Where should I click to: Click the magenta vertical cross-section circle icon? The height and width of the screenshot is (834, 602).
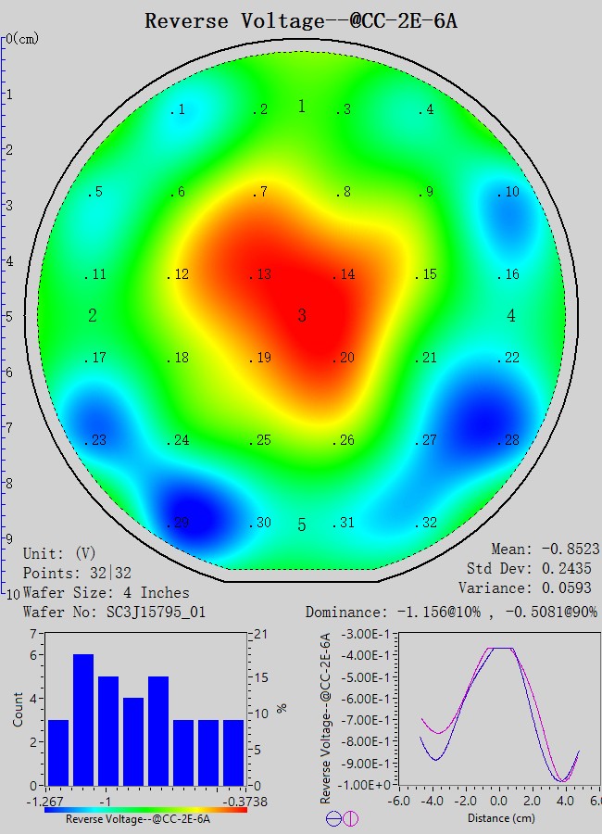tap(350, 818)
